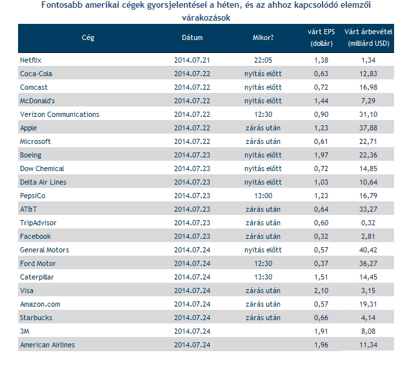Select the General Motors company name
Screen dimensions: 416x366
click(45, 250)
